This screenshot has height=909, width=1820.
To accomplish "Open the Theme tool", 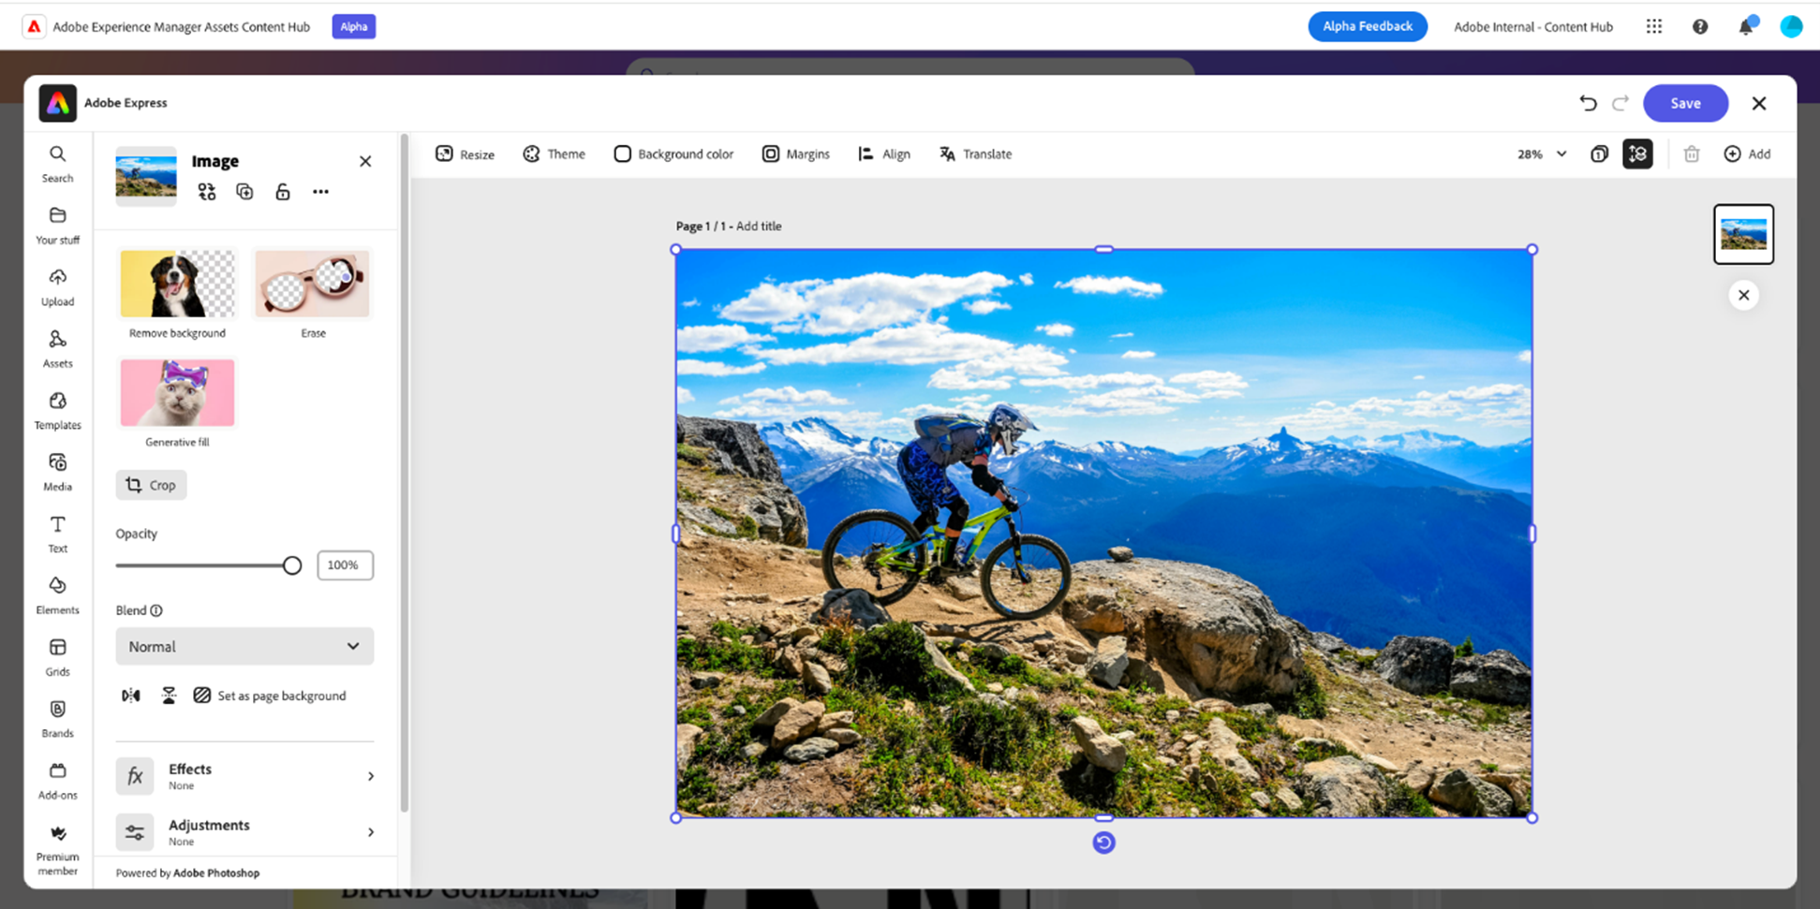I will [554, 154].
